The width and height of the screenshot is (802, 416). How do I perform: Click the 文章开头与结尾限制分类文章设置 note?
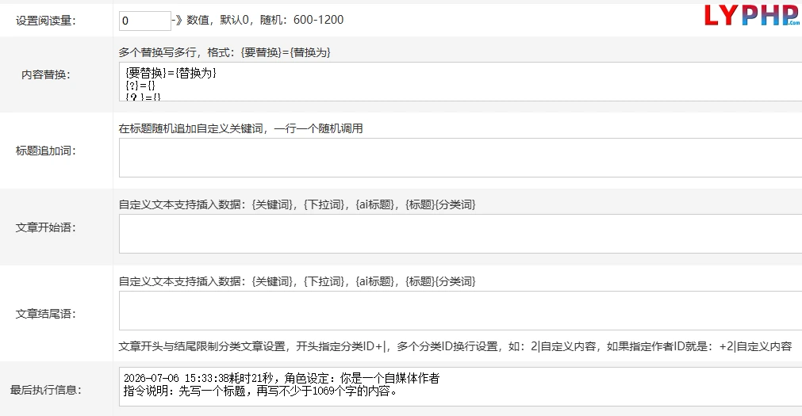tap(455, 346)
